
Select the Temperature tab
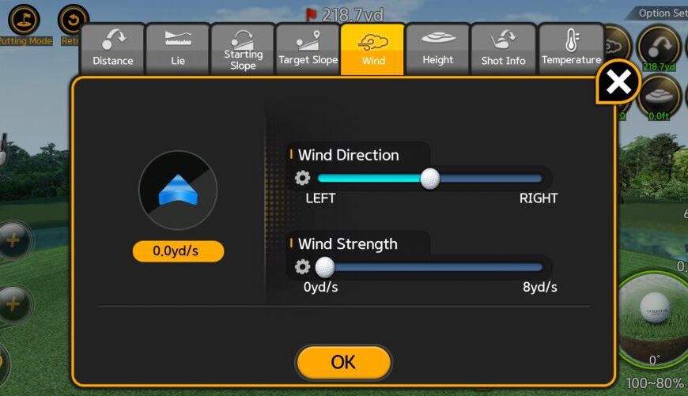(x=571, y=50)
